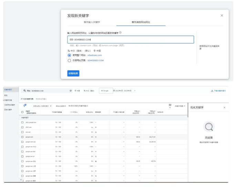The width and height of the screenshot is (234, 187).
Task: Open 已保存的关键字 in sidebar
Action: pos(10,105)
